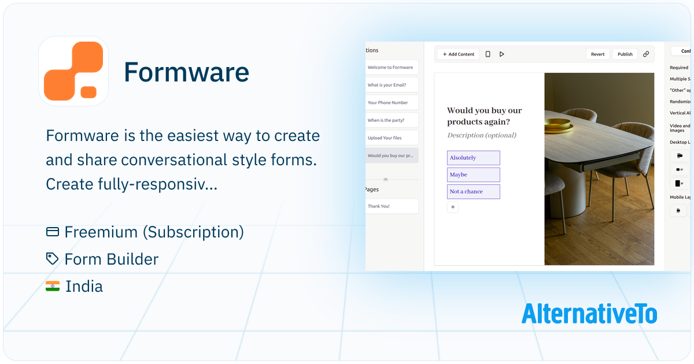Click the Formware description paragraph
This screenshot has height=364, width=694.
pyautogui.click(x=183, y=160)
